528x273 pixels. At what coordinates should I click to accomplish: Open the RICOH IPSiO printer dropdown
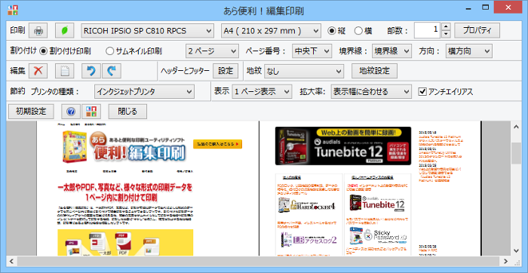(148, 31)
